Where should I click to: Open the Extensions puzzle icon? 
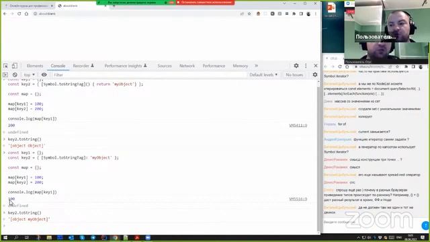click(x=294, y=13)
